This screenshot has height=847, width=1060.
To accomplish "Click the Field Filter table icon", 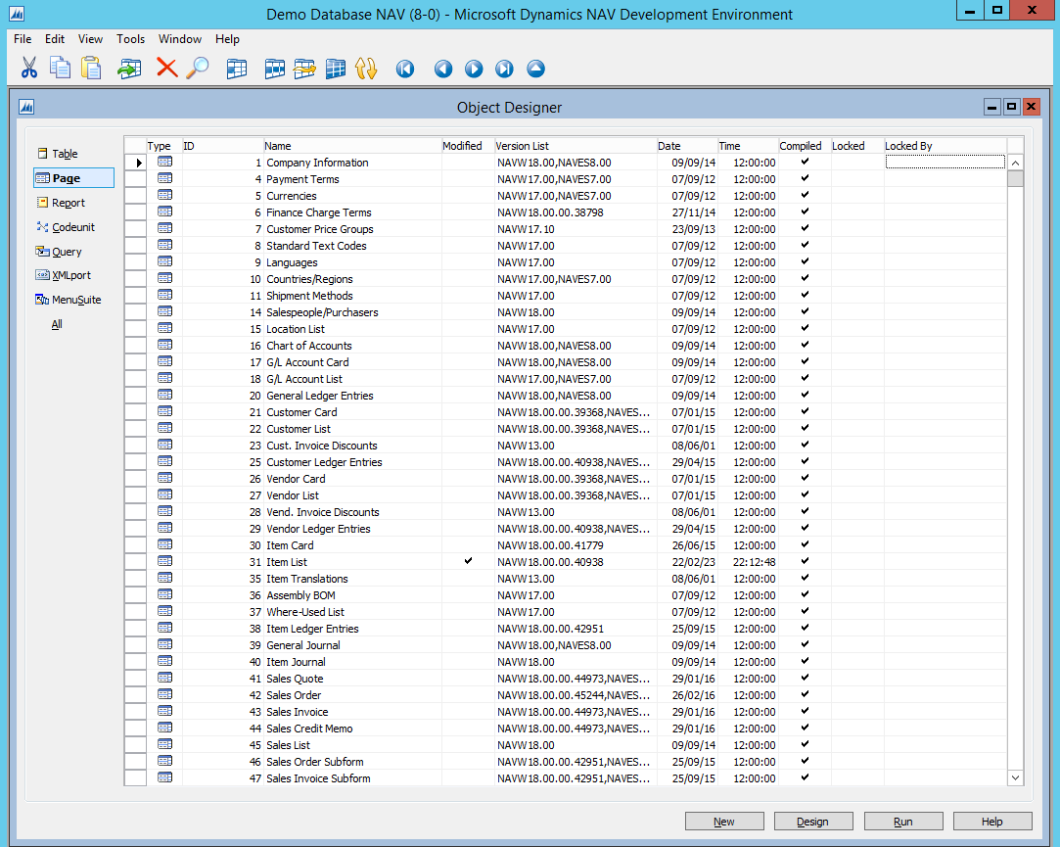I will click(237, 69).
